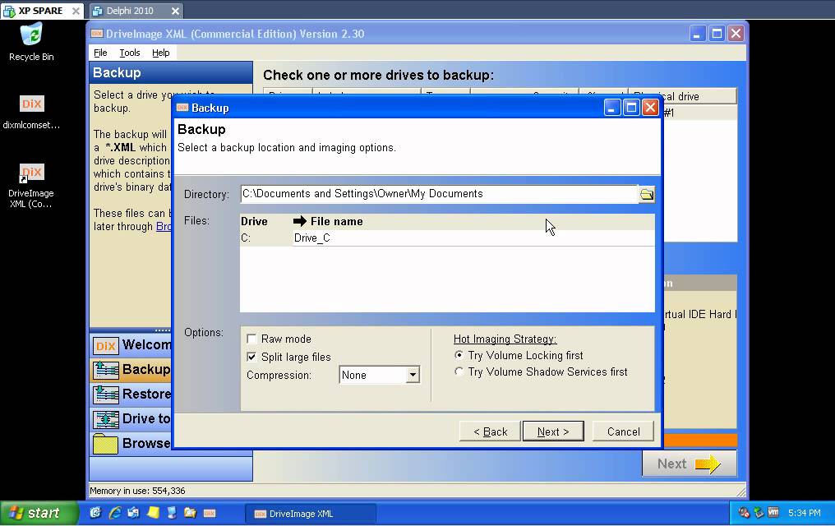Select the dixmlcomset desktop icon
Viewport: 835px width, 526px height.
(31, 113)
